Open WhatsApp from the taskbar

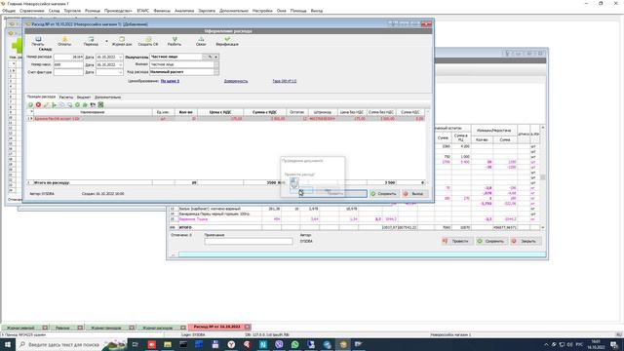click(294, 344)
